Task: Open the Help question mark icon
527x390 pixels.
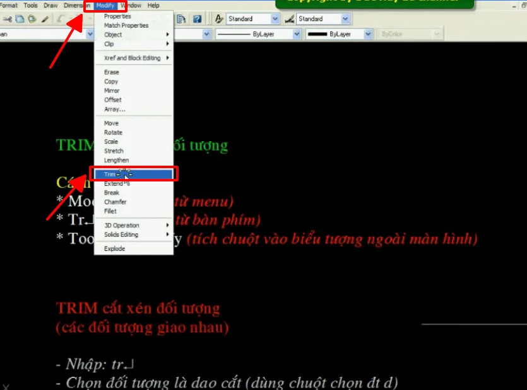Action: (198, 19)
